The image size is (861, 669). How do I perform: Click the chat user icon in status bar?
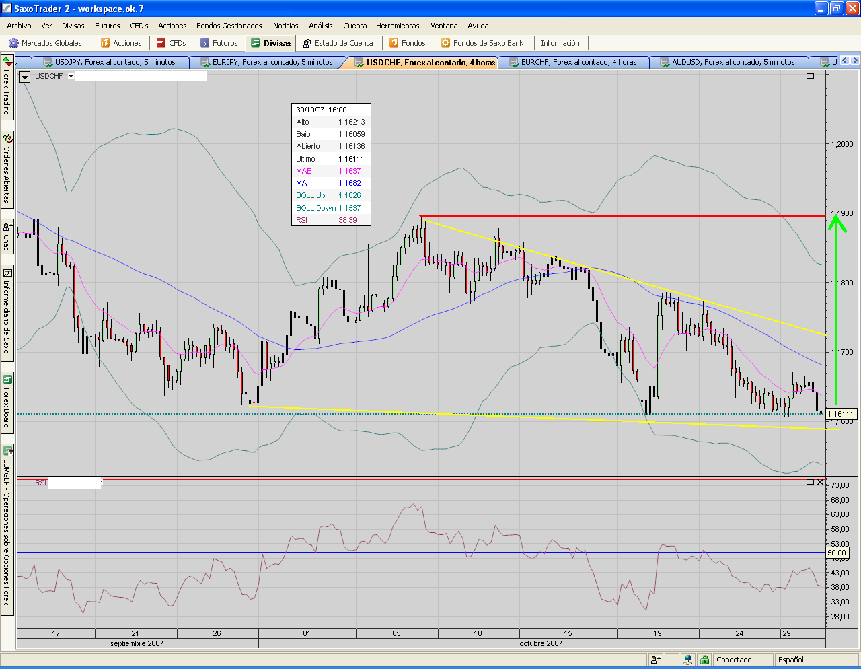tap(656, 660)
